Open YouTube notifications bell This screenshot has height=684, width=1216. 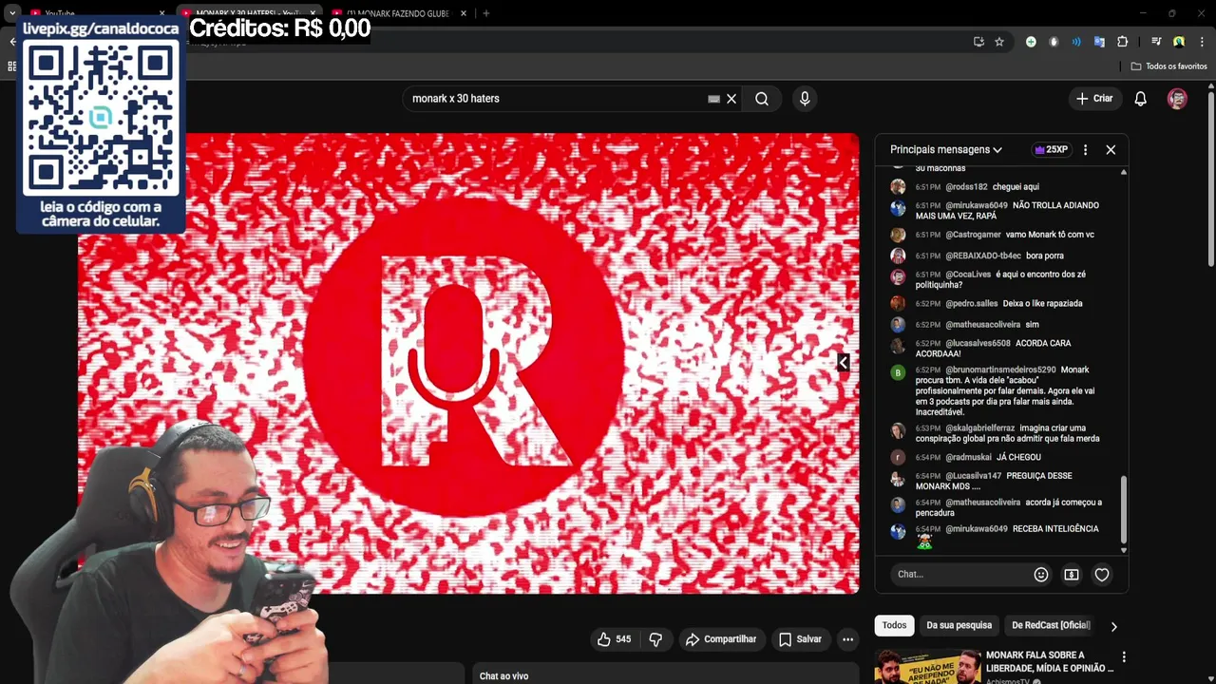click(x=1141, y=99)
